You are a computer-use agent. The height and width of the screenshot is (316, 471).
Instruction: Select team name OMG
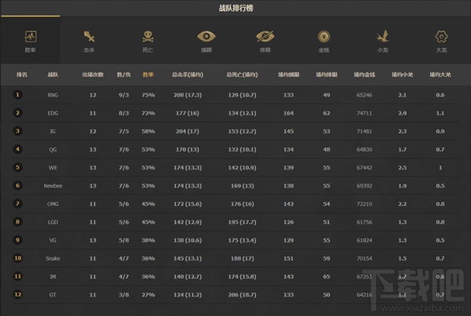[53, 204]
